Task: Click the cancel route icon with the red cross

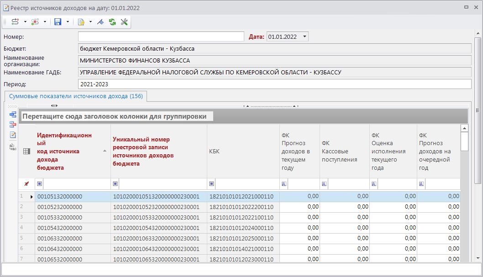Action: pyautogui.click(x=35, y=22)
